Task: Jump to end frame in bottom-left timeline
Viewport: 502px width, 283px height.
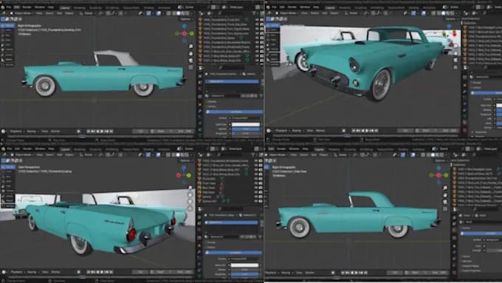Action: pyautogui.click(x=111, y=272)
